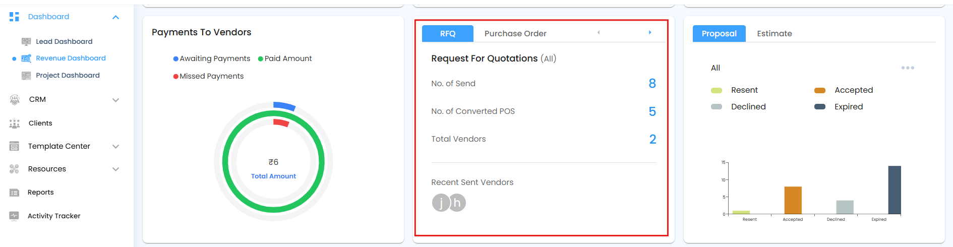
Task: Click the Dashboard grid icon
Action: click(x=14, y=17)
